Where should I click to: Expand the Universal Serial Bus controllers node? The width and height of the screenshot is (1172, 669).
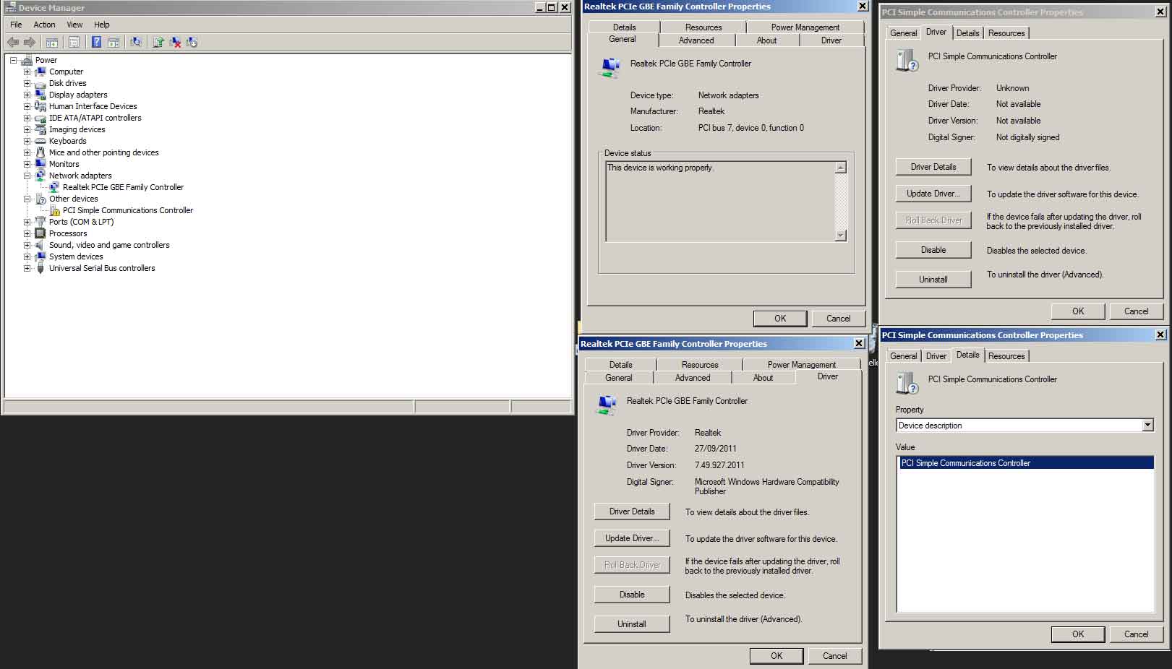click(27, 268)
